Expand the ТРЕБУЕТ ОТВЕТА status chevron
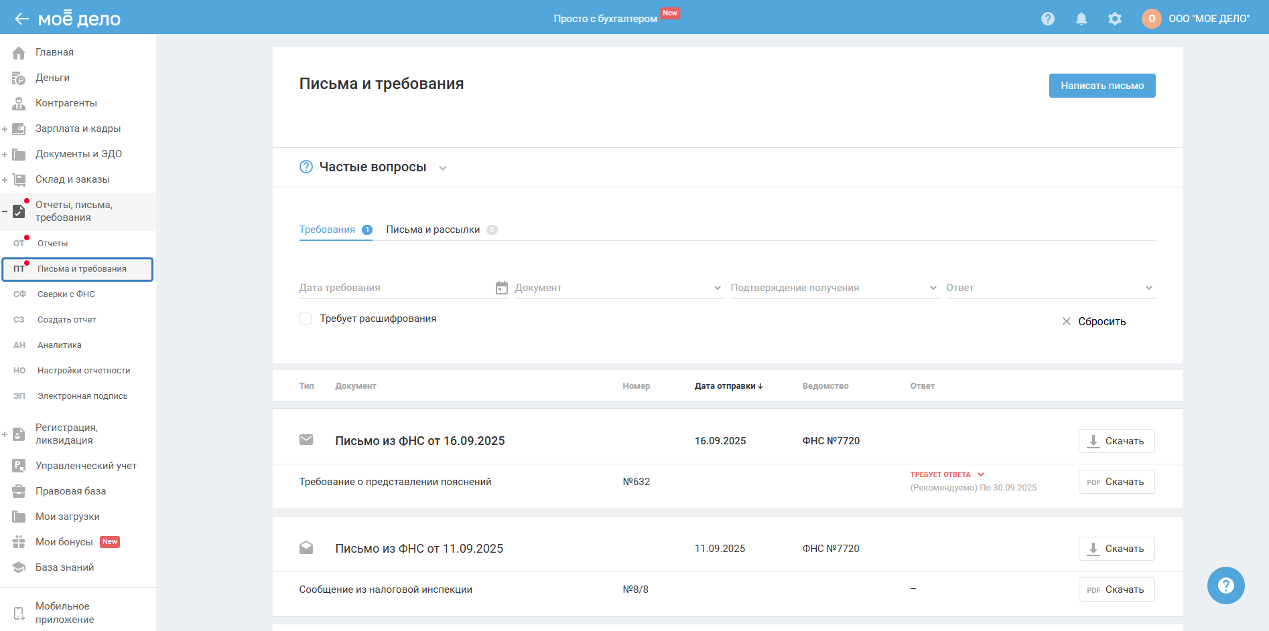This screenshot has width=1269, height=631. [981, 474]
